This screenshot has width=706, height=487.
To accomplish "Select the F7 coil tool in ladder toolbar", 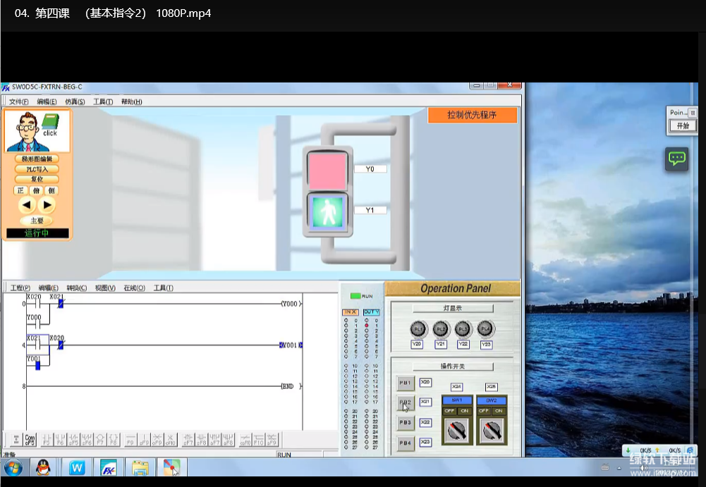I will (x=99, y=440).
